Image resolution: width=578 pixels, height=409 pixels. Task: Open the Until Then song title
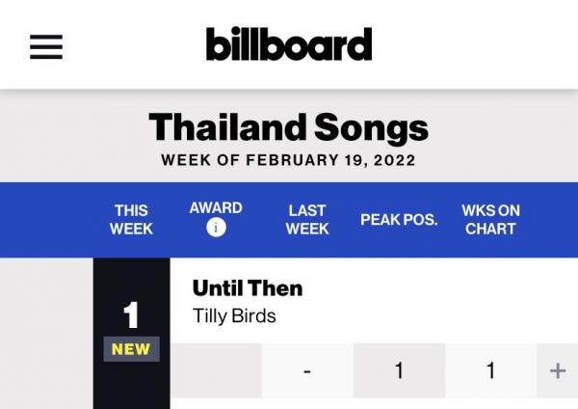(x=248, y=287)
